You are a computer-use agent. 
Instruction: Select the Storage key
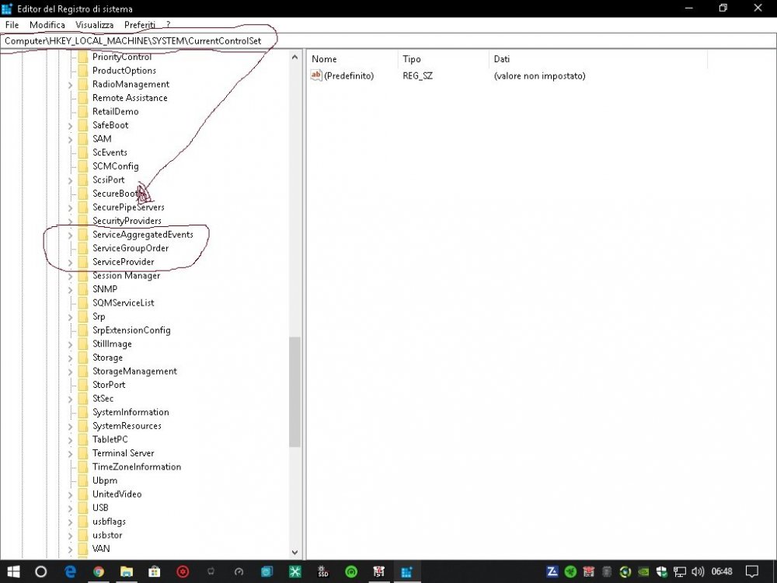(x=107, y=358)
